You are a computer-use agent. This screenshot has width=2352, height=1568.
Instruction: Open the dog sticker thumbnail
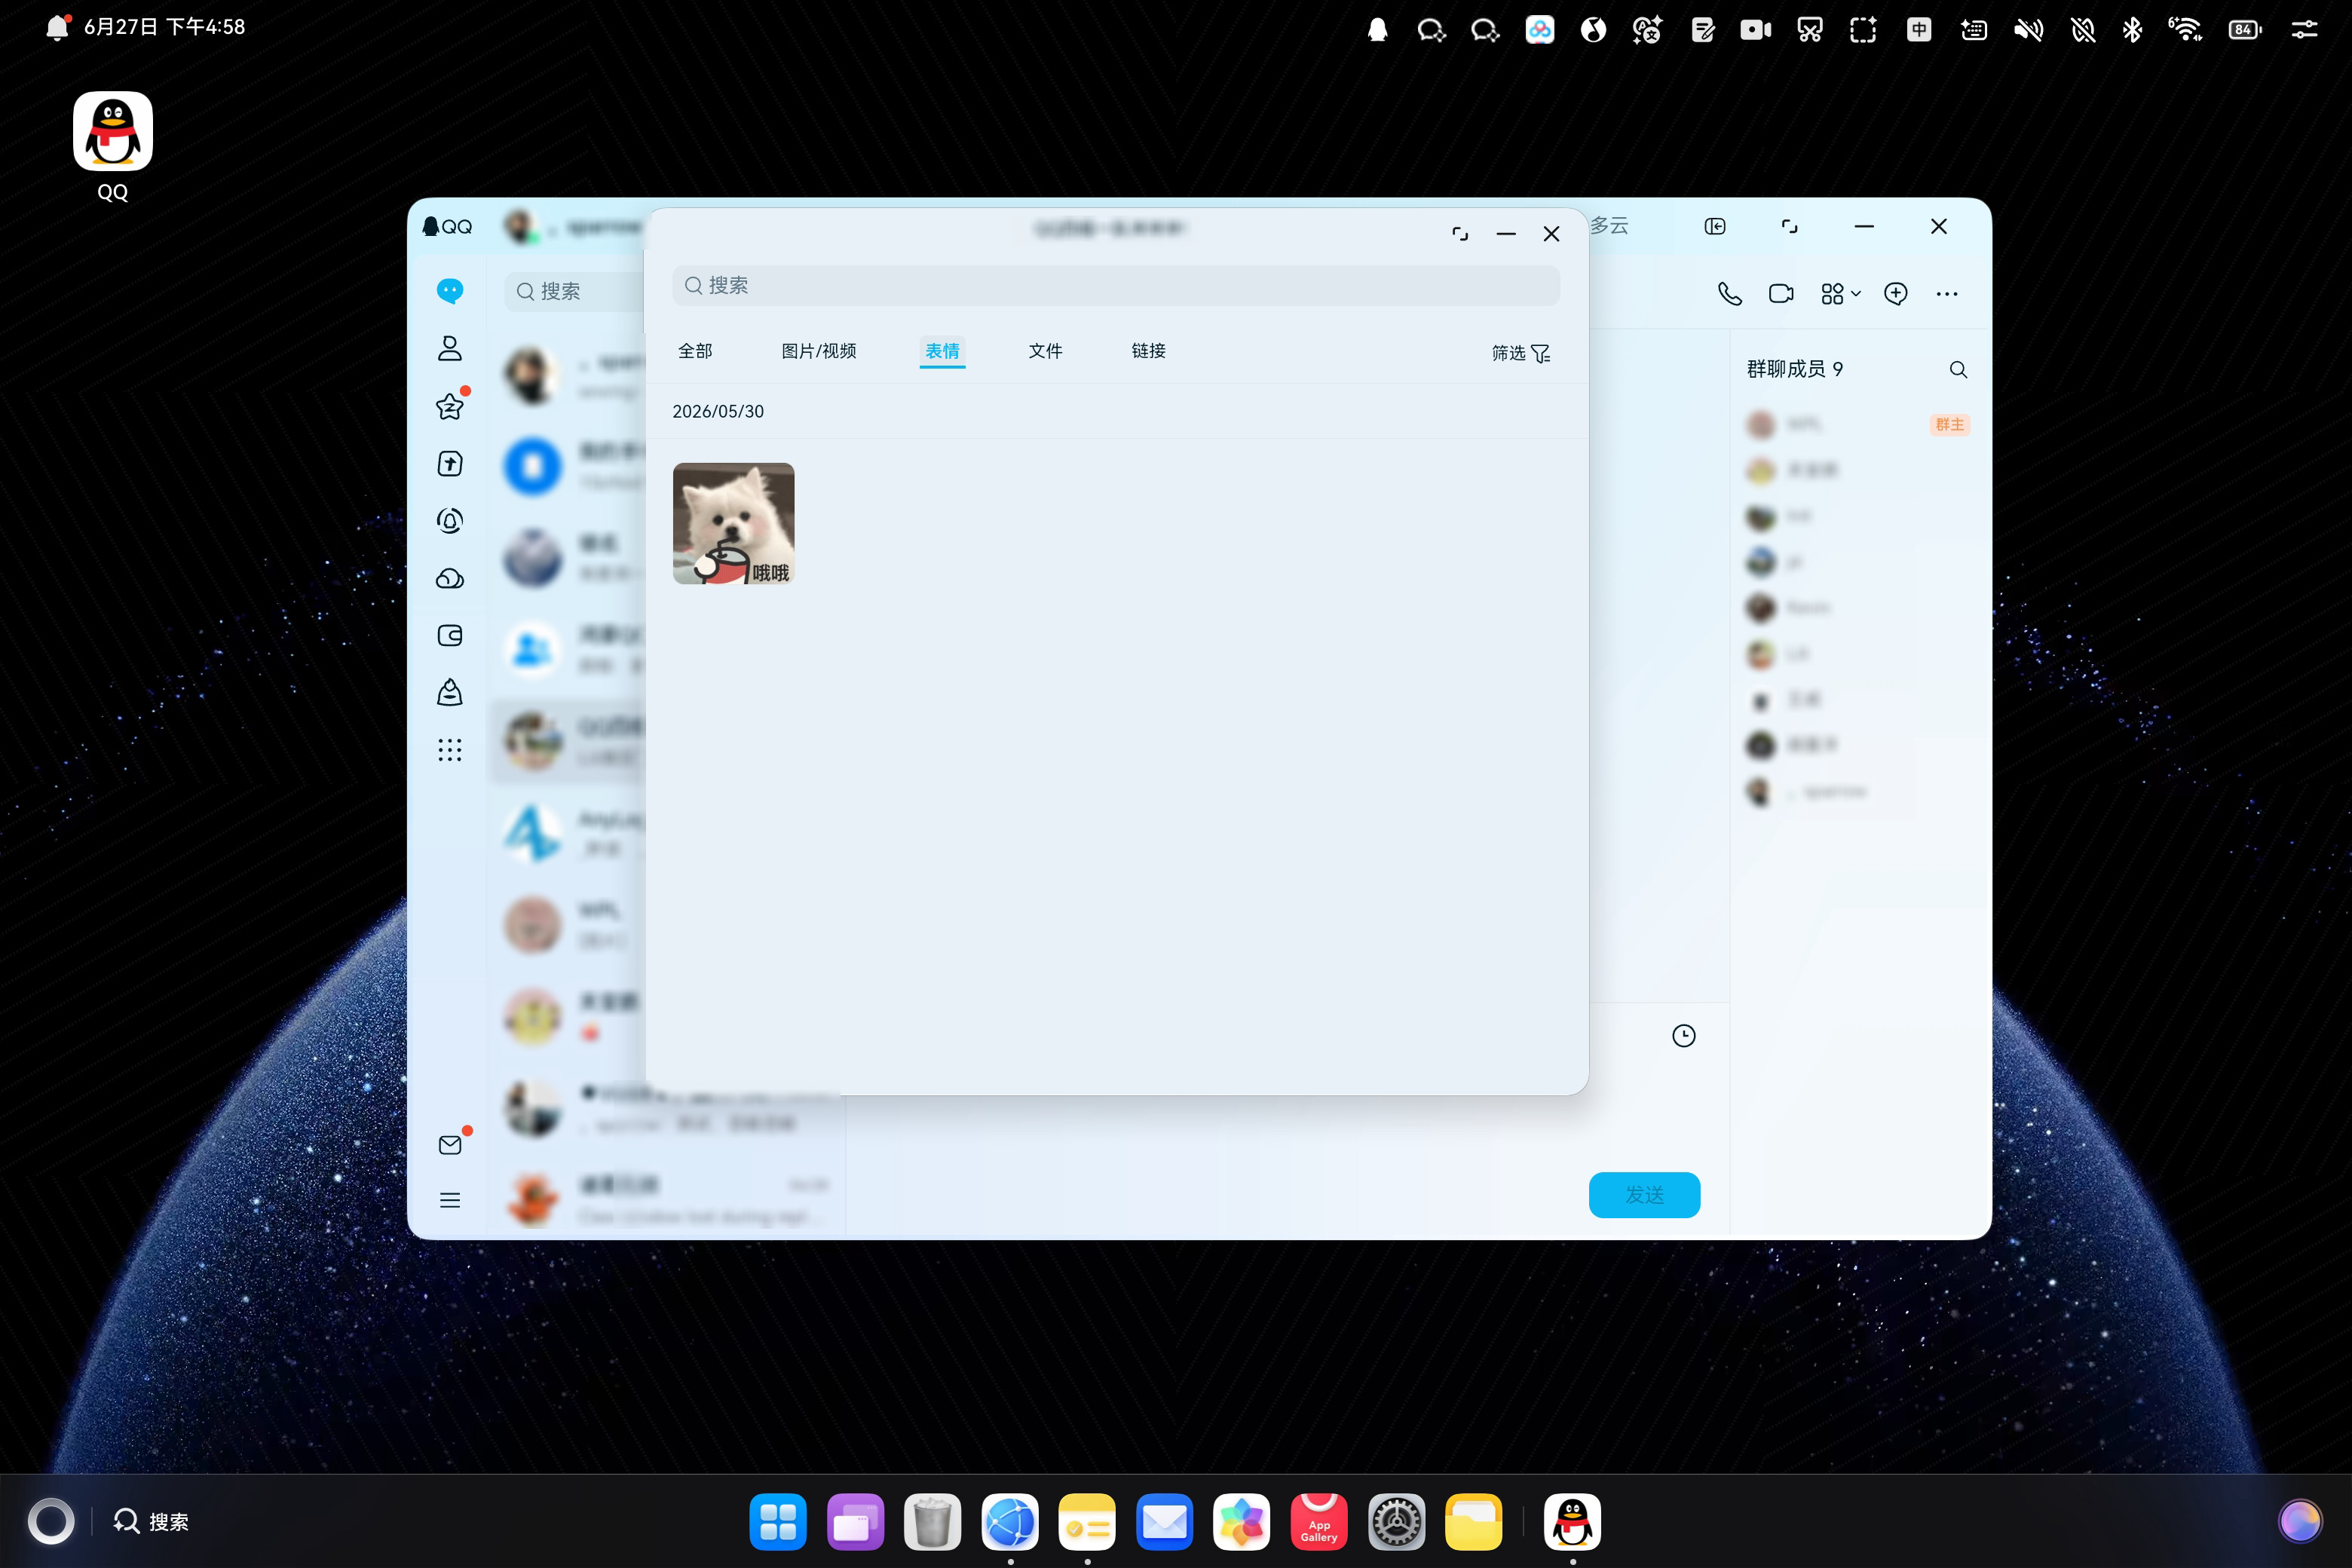734,523
